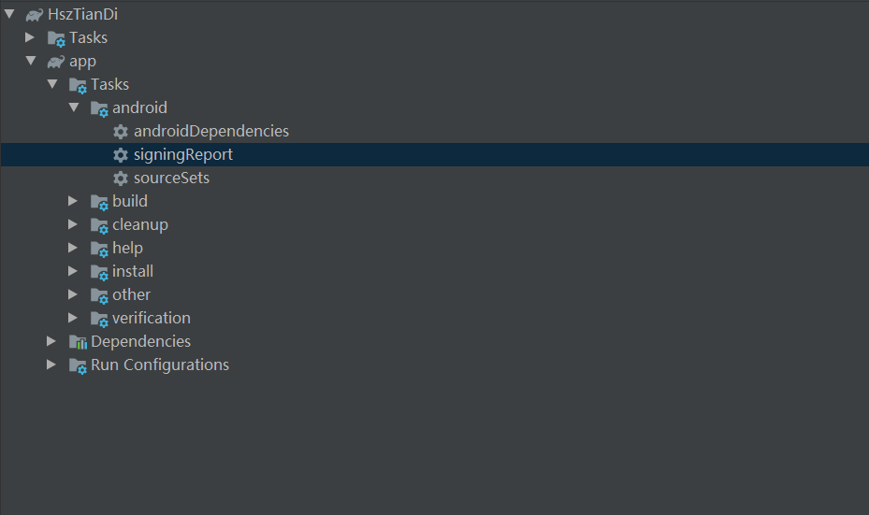Click the help group folder icon
Image resolution: width=869 pixels, height=515 pixels.
99,249
